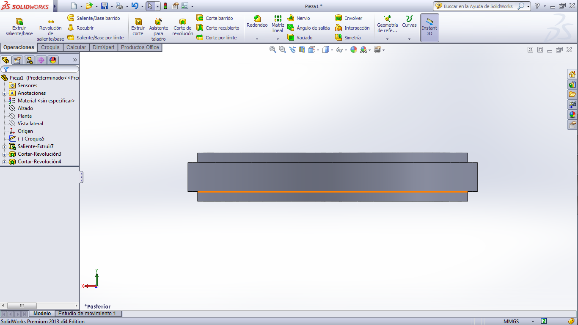
Task: Open the DimXpertManager tab icon
Action: click(41, 60)
